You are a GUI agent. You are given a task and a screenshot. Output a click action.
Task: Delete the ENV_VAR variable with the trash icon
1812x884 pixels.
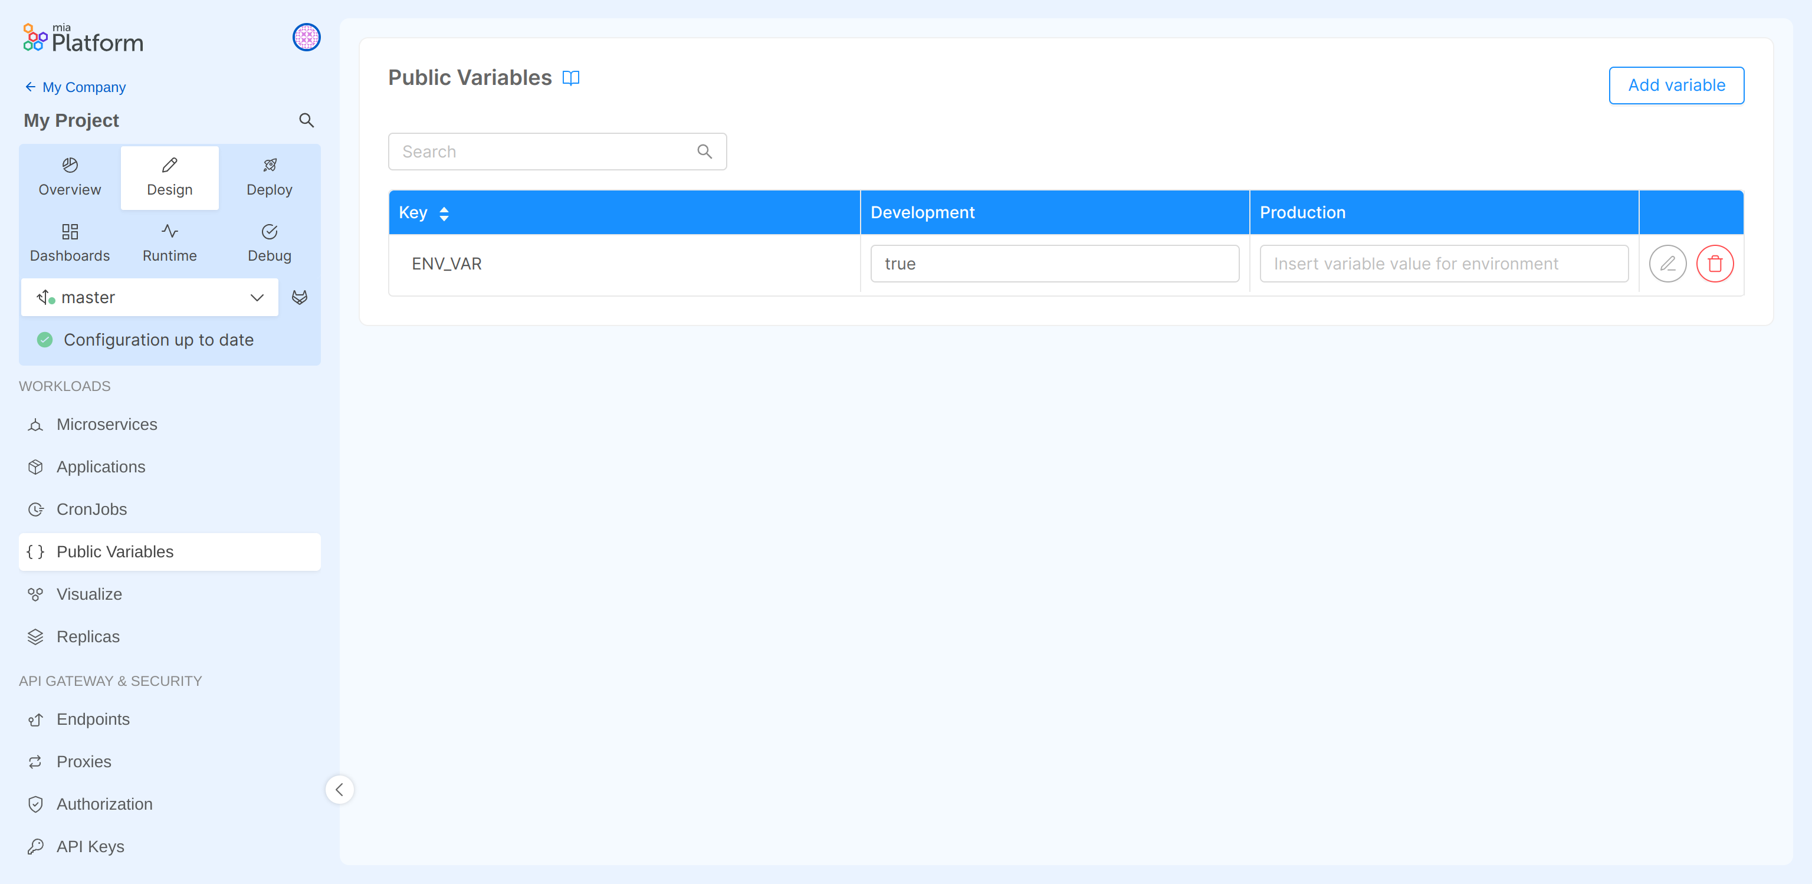pyautogui.click(x=1715, y=263)
